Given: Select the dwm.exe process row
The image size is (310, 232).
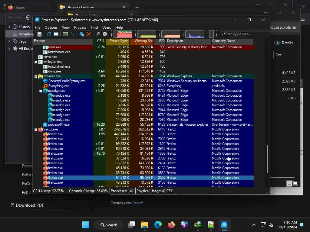Looking at the screenshot, I should [x=143, y=71].
